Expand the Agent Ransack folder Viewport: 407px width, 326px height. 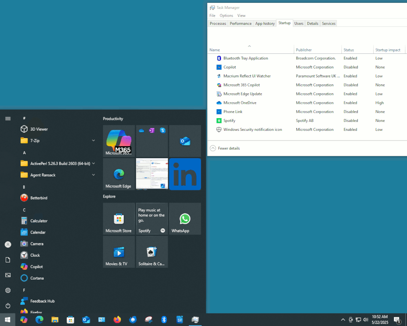58,175
